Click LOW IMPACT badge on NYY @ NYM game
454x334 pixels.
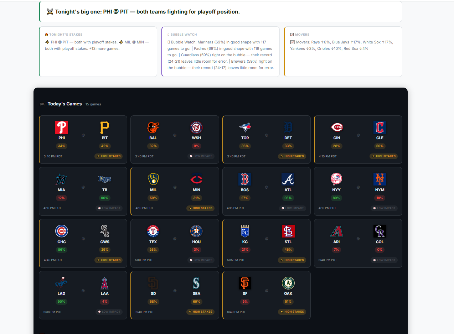(x=384, y=208)
